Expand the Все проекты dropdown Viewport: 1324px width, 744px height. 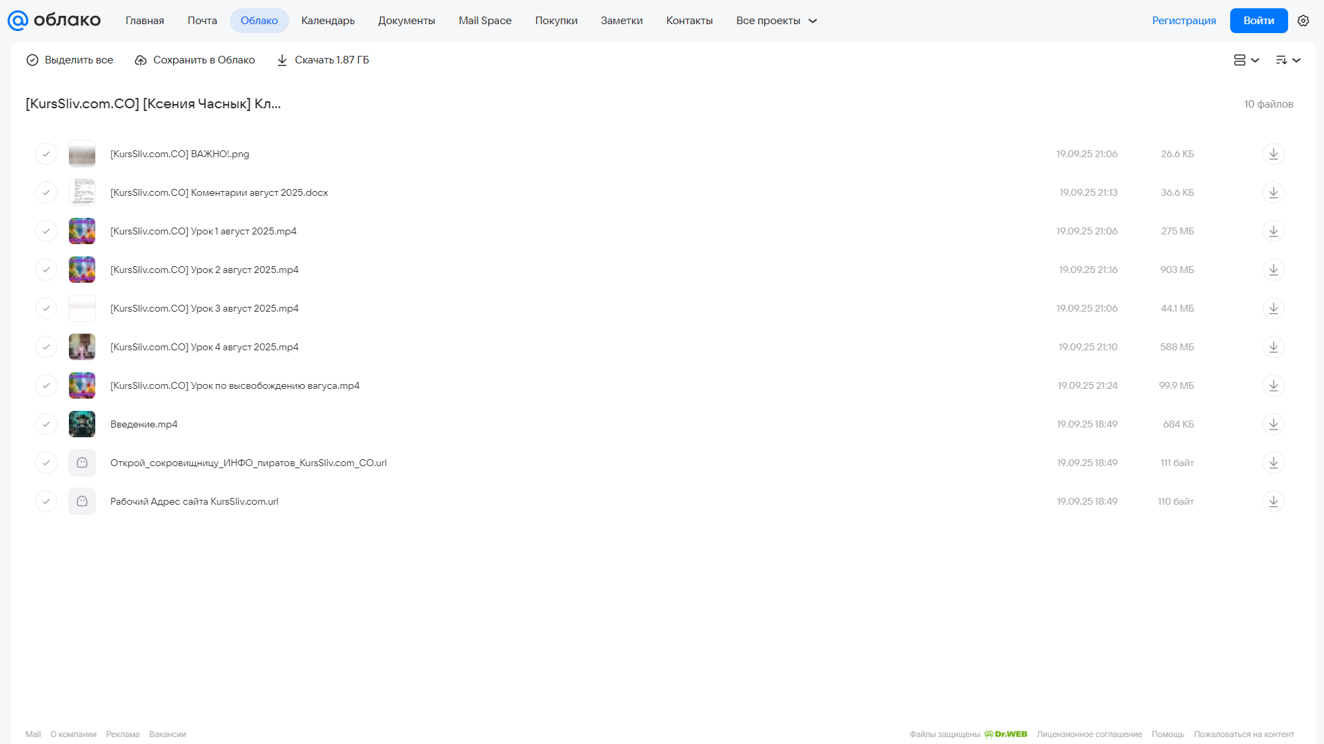click(x=776, y=21)
